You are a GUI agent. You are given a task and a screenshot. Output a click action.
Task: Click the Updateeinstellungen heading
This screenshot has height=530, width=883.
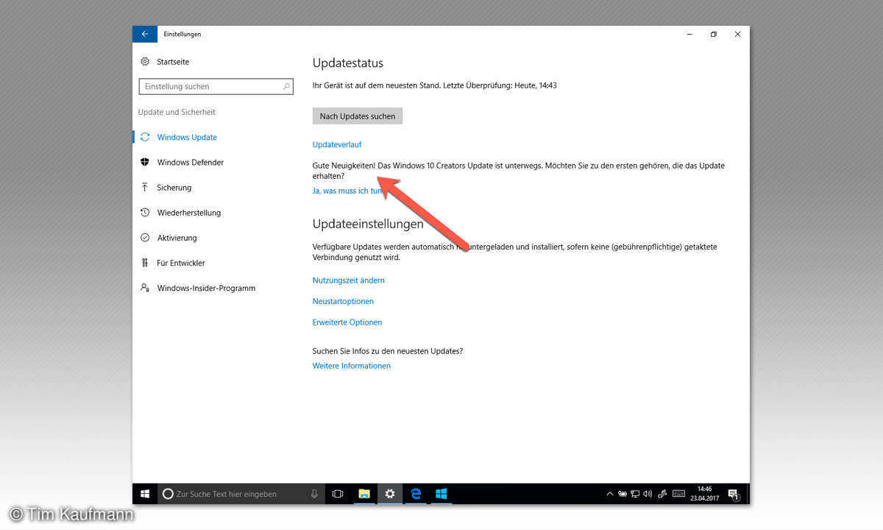click(368, 224)
